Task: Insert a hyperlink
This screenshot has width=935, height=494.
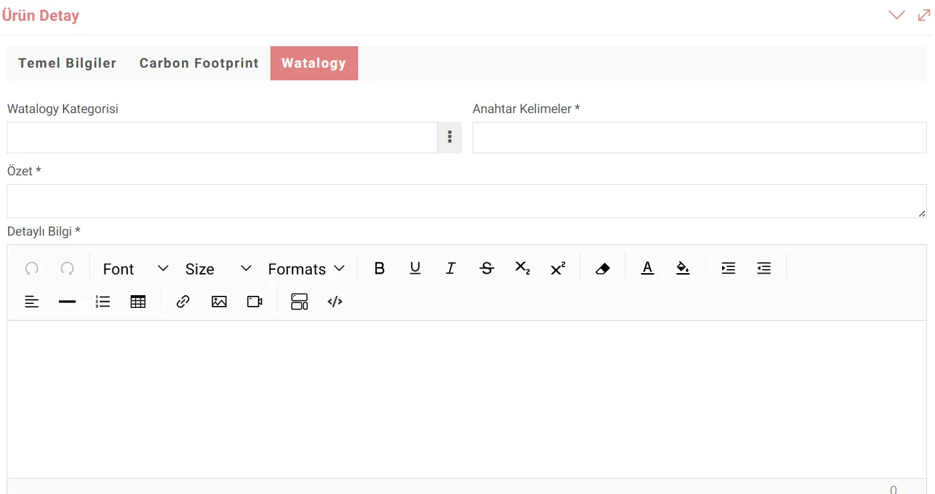Action: click(183, 302)
